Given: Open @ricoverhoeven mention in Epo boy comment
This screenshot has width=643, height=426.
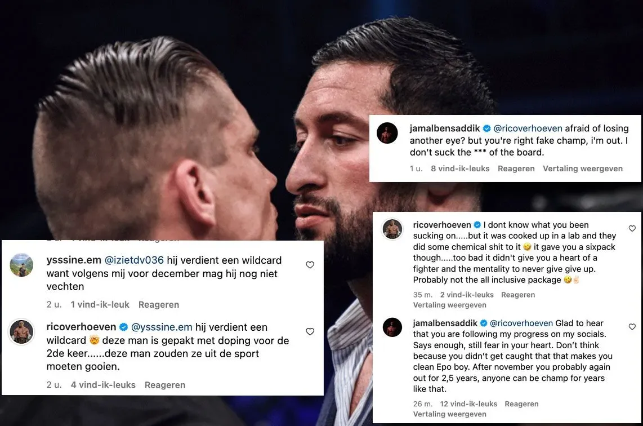Looking at the screenshot, I should point(521,323).
